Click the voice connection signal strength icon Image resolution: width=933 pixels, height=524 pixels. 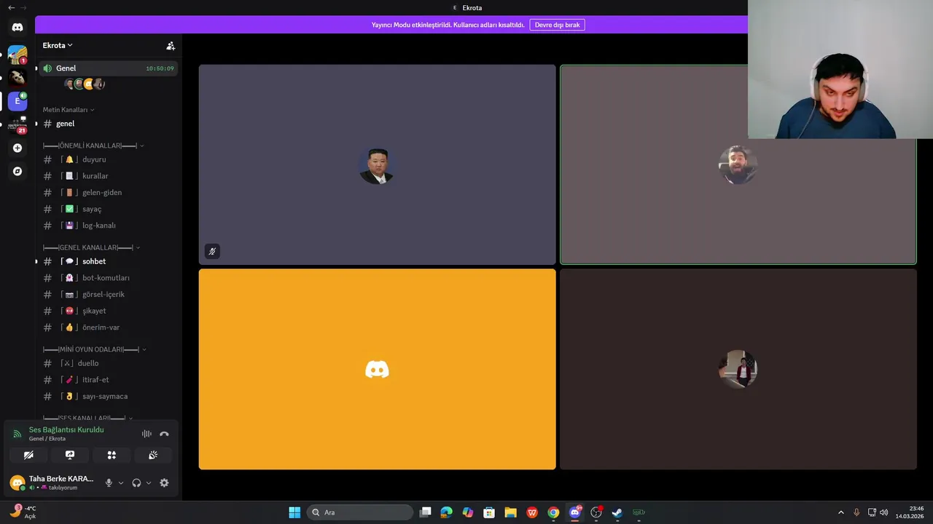pyautogui.click(x=17, y=434)
